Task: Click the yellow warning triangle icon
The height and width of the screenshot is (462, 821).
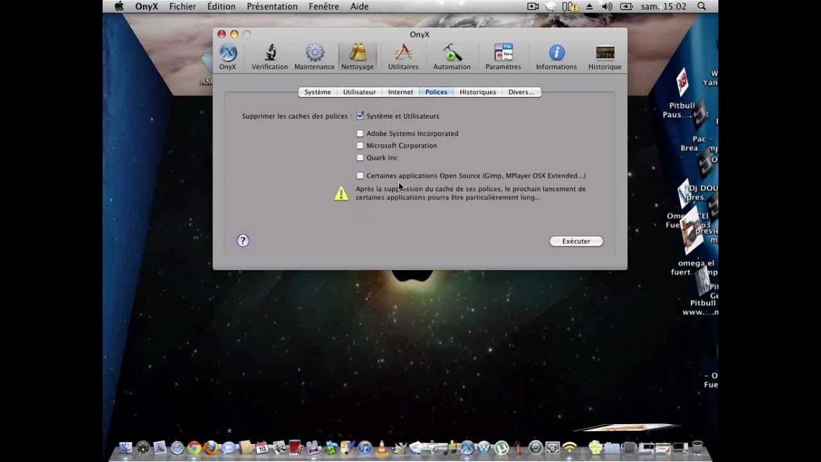Action: coord(341,193)
